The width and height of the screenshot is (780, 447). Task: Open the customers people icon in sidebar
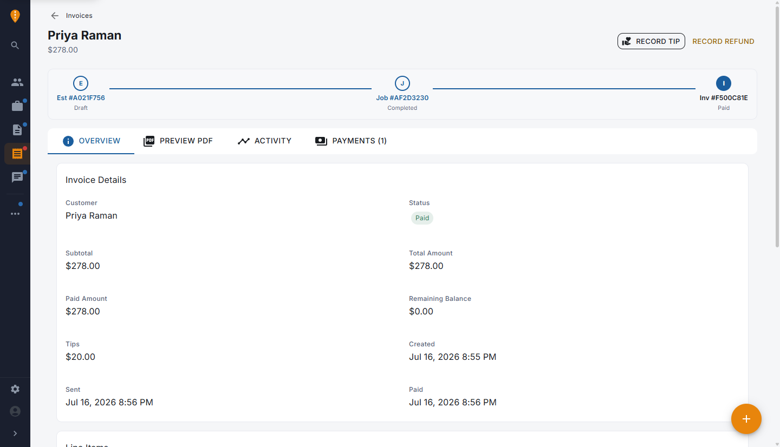(x=17, y=82)
